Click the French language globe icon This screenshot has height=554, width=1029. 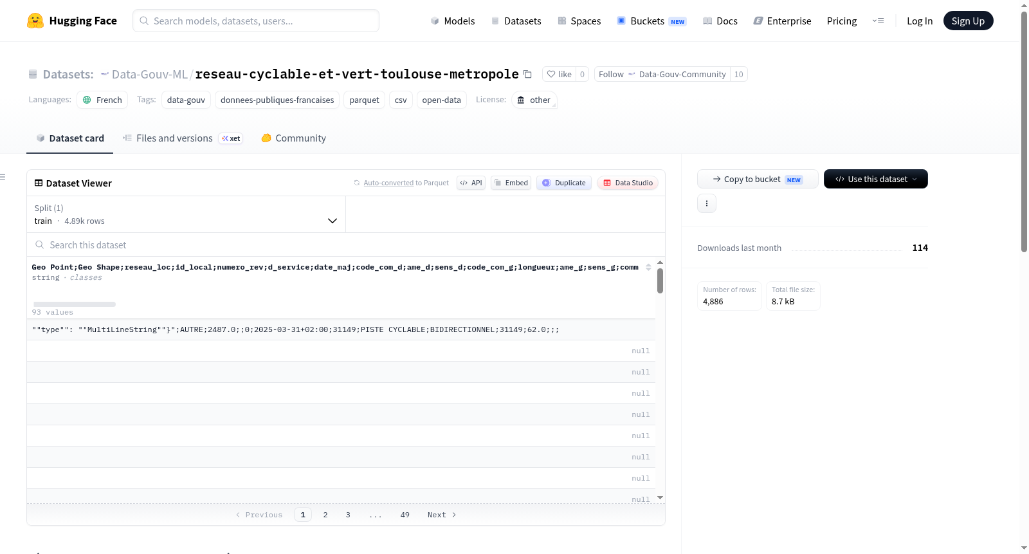click(87, 100)
